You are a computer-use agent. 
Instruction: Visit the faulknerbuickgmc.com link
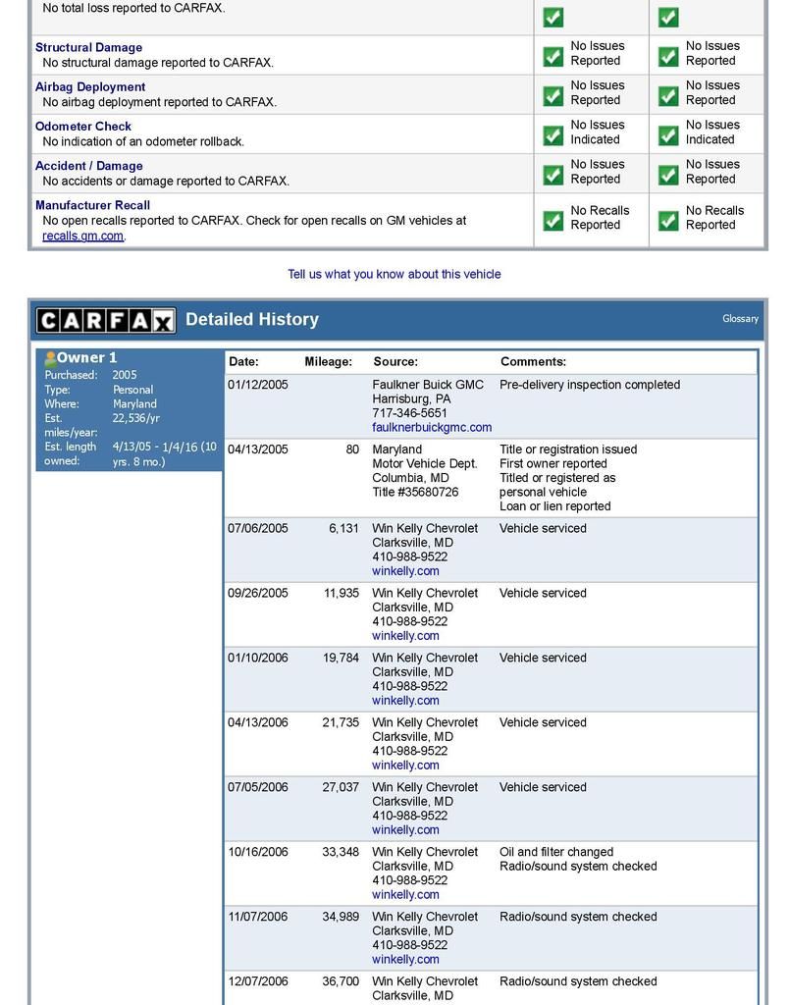[432, 428]
